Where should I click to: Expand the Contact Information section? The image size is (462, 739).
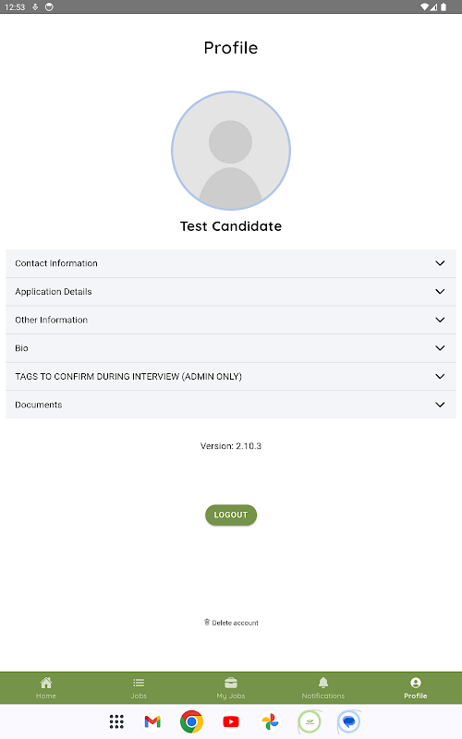(231, 263)
